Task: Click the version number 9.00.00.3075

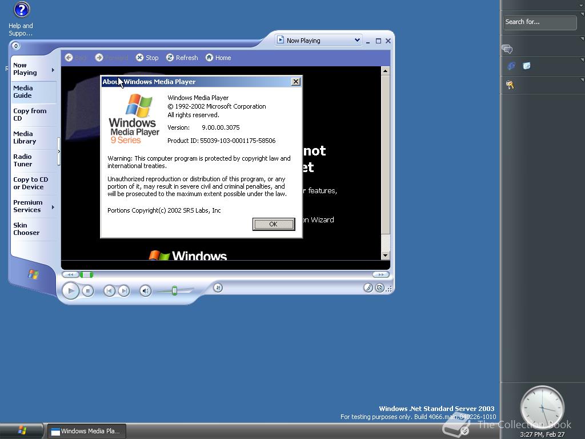Action: pyautogui.click(x=221, y=127)
